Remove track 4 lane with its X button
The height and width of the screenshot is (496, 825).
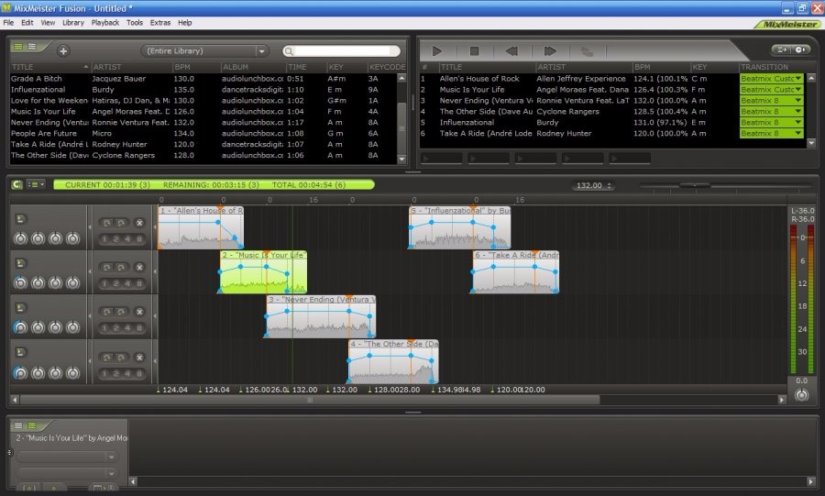(x=139, y=358)
